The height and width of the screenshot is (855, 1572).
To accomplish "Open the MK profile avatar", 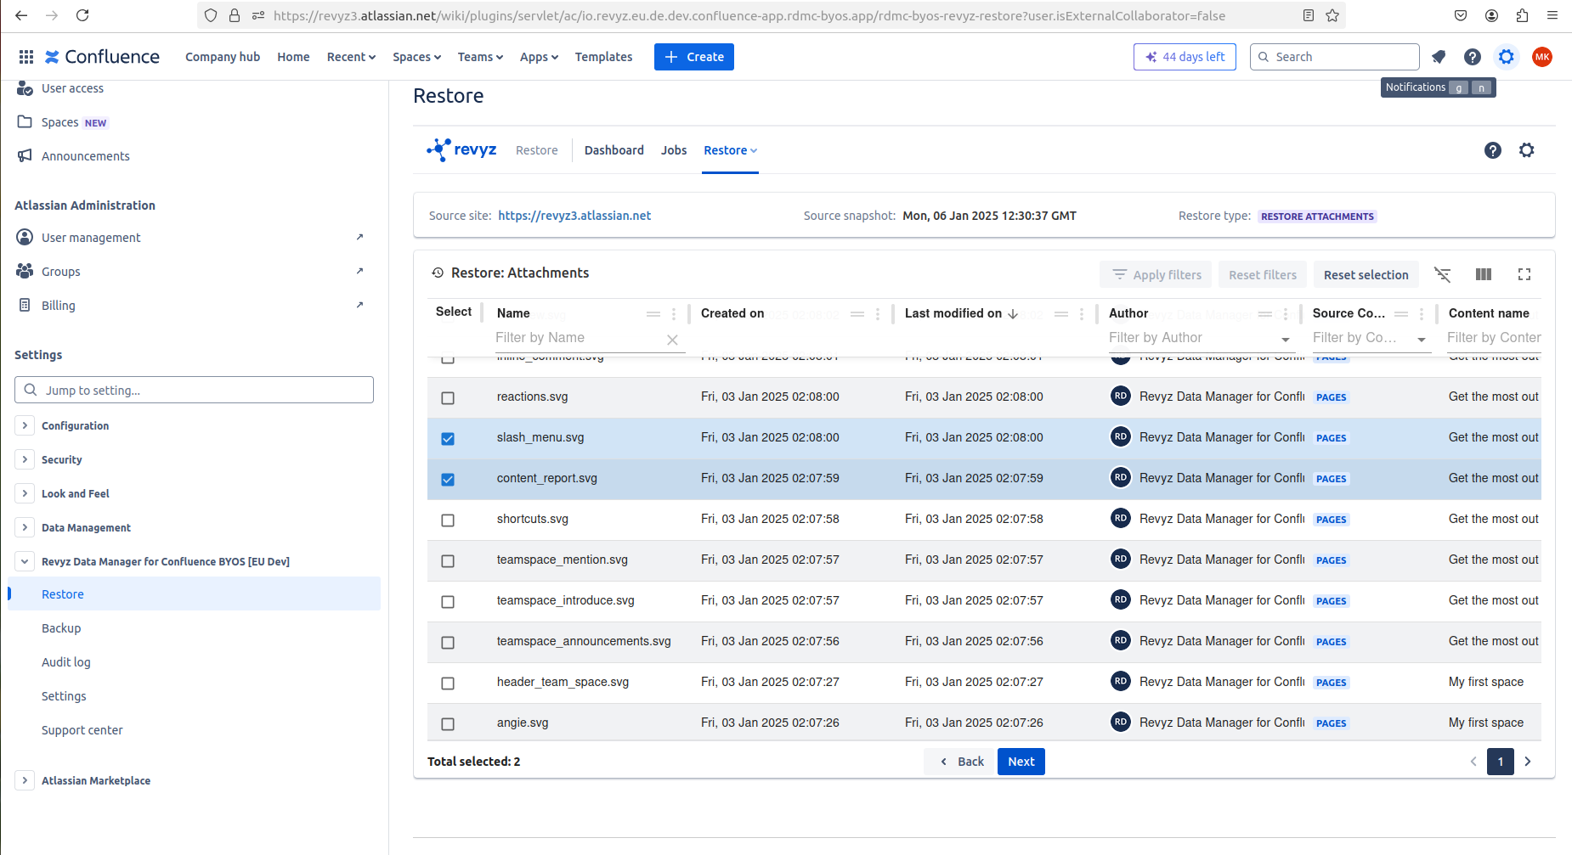I will (1542, 57).
